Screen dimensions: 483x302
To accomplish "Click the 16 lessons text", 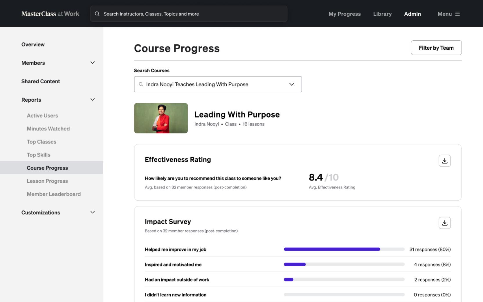I will [x=253, y=124].
